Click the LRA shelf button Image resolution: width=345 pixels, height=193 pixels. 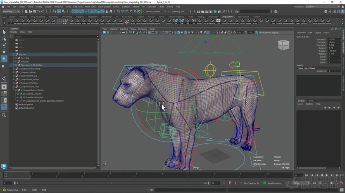click(x=218, y=21)
